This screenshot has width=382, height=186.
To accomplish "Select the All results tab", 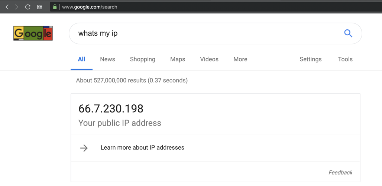I will (x=81, y=59).
